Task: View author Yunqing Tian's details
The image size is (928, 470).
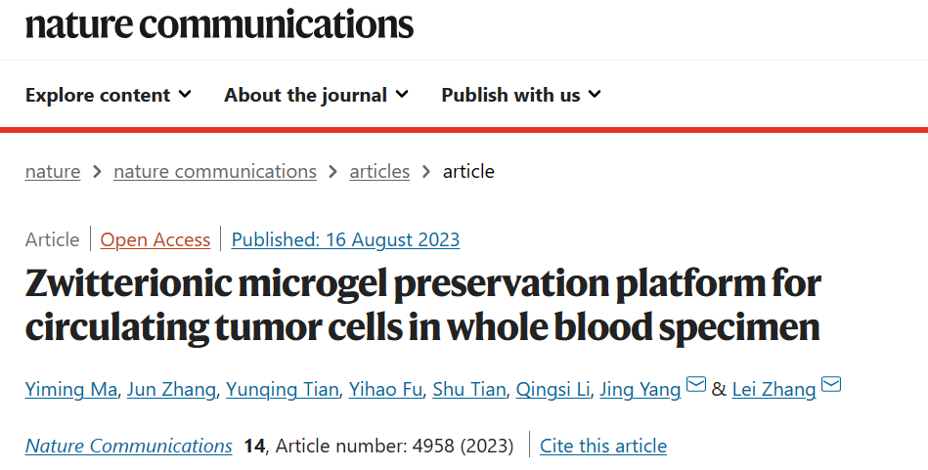Action: click(x=283, y=389)
